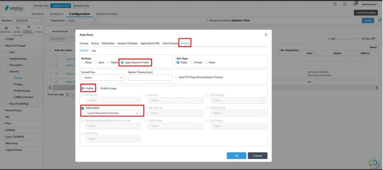
Task: Open the notifications bell icon
Action: point(354,4)
